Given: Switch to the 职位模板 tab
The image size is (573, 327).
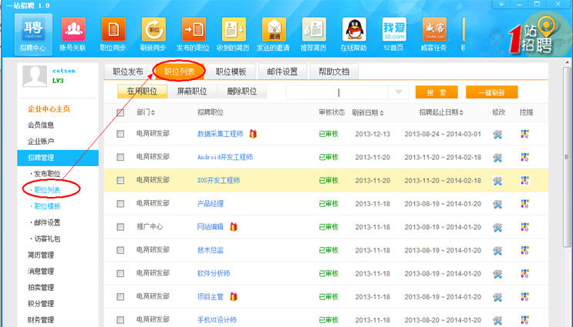Looking at the screenshot, I should pyautogui.click(x=231, y=72).
